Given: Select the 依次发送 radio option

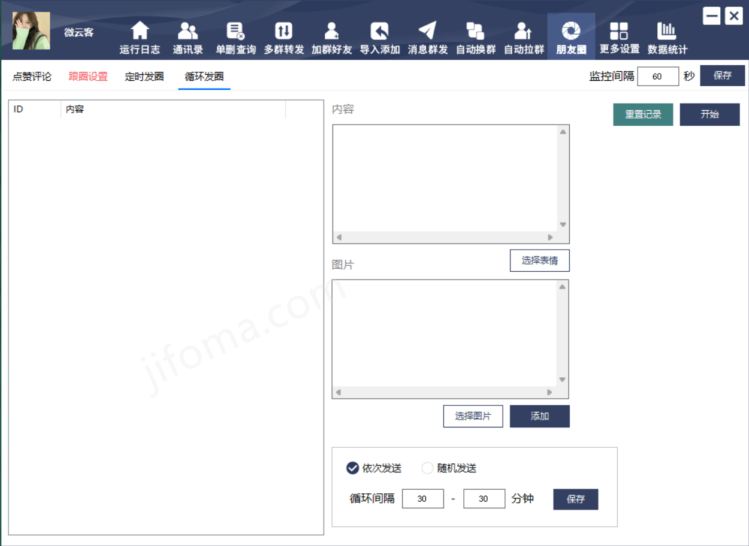Looking at the screenshot, I should pyautogui.click(x=353, y=468).
